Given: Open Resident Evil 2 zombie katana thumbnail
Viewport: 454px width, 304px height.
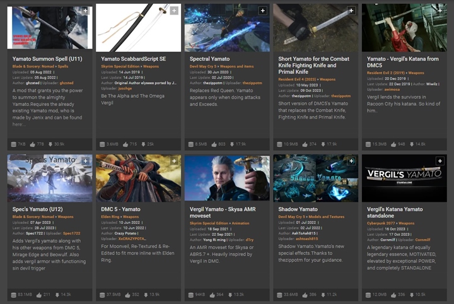Looking at the screenshot, I should (404, 28).
